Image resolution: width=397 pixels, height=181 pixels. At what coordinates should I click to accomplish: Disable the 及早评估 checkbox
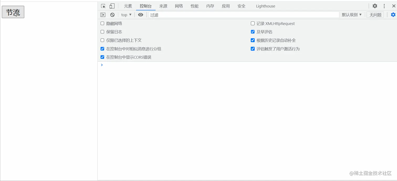point(253,32)
